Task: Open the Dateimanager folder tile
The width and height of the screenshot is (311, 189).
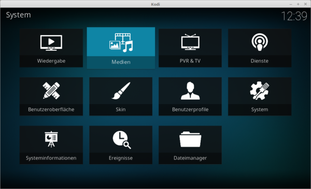Action: (190, 145)
